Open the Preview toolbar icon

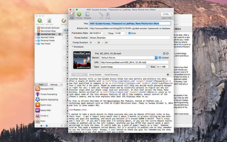(79, 14)
